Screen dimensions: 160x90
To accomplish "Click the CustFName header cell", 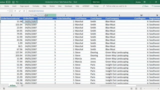I will coord(82,18).
